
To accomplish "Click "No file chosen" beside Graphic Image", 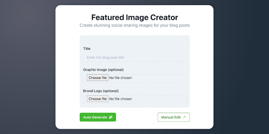I will pyautogui.click(x=121, y=78).
